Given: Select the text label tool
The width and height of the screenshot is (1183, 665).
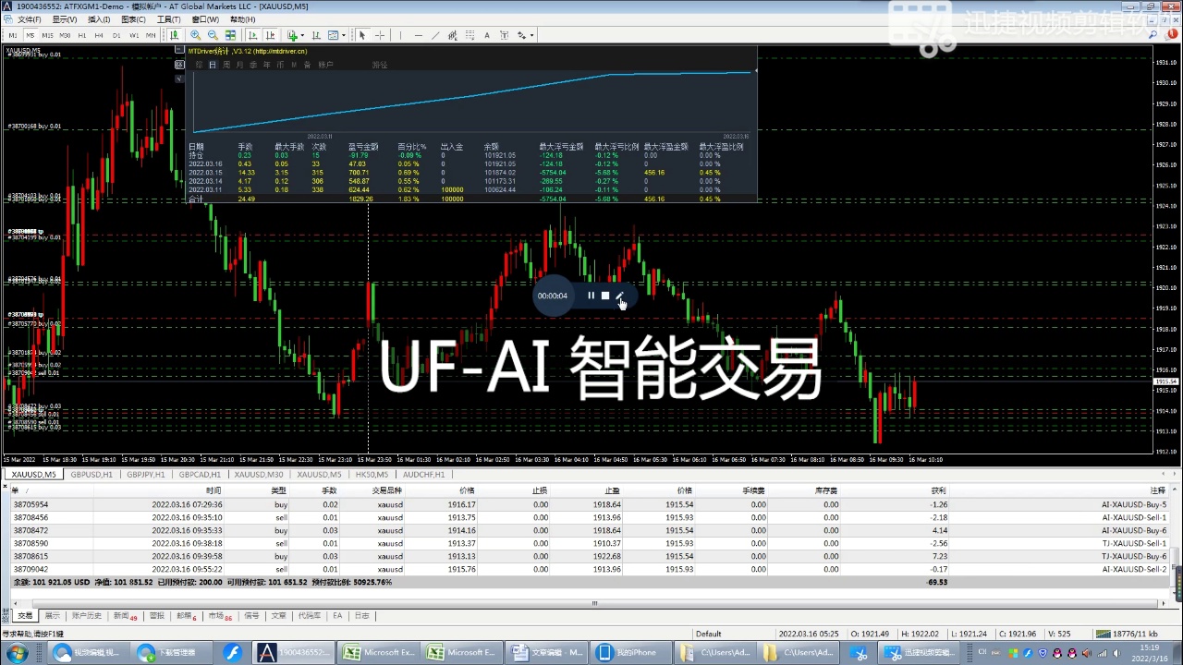Looking at the screenshot, I should pyautogui.click(x=504, y=35).
